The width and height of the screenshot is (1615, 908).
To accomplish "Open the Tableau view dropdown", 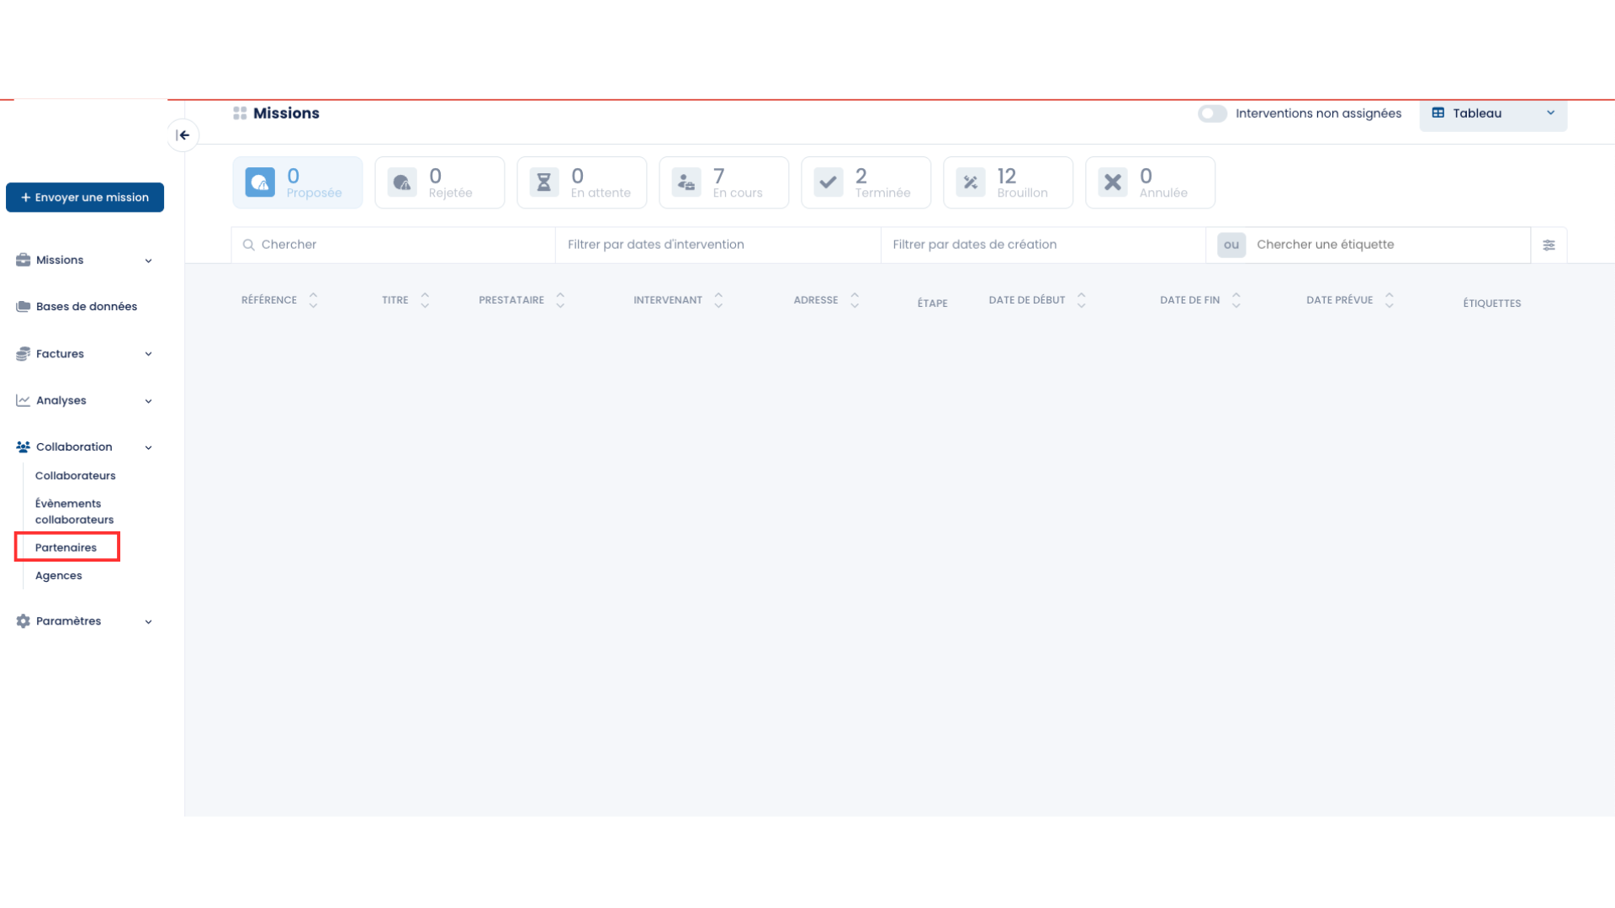I will click(x=1493, y=113).
